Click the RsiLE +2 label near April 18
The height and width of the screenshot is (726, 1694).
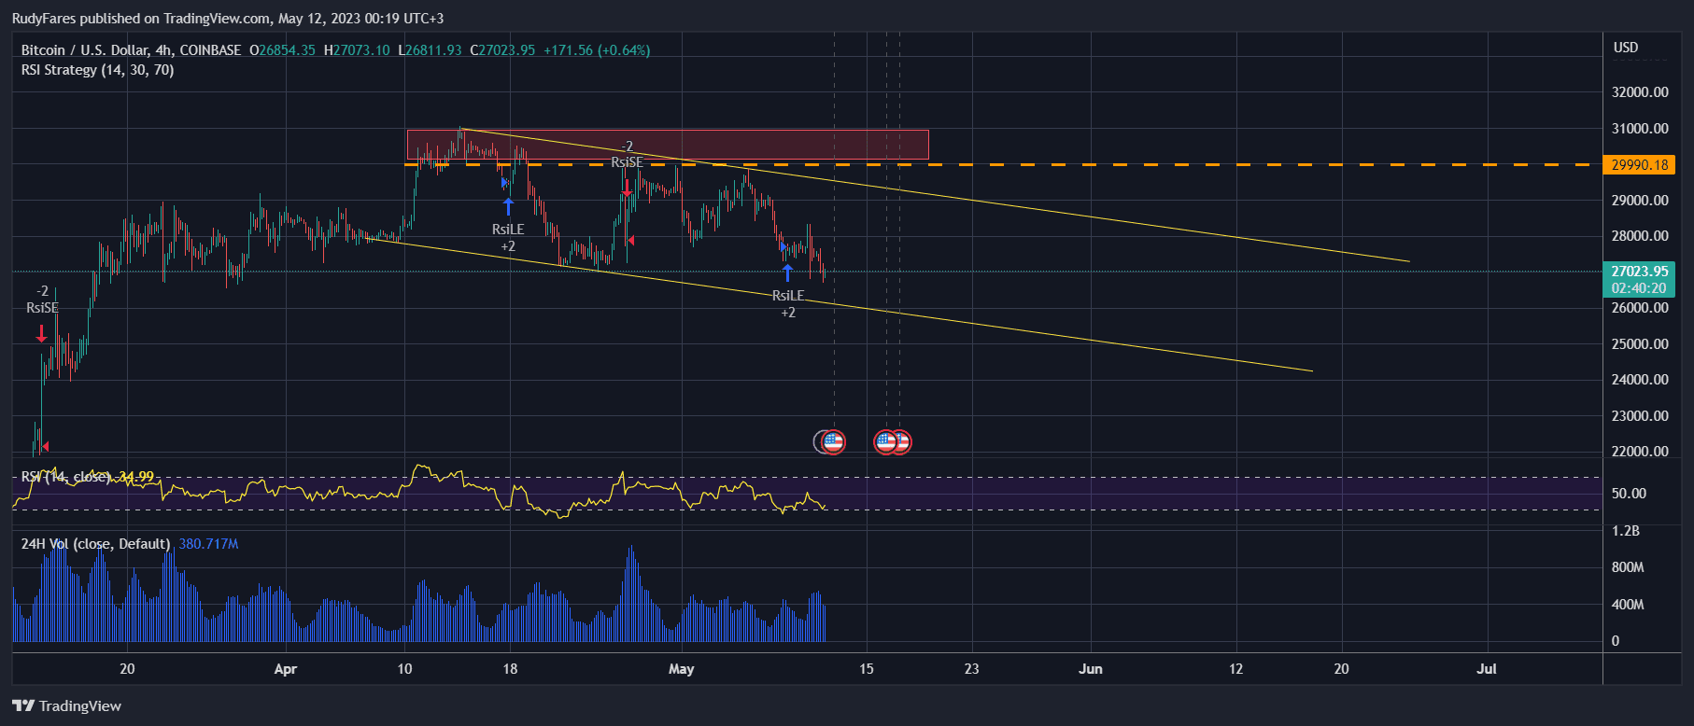point(508,238)
